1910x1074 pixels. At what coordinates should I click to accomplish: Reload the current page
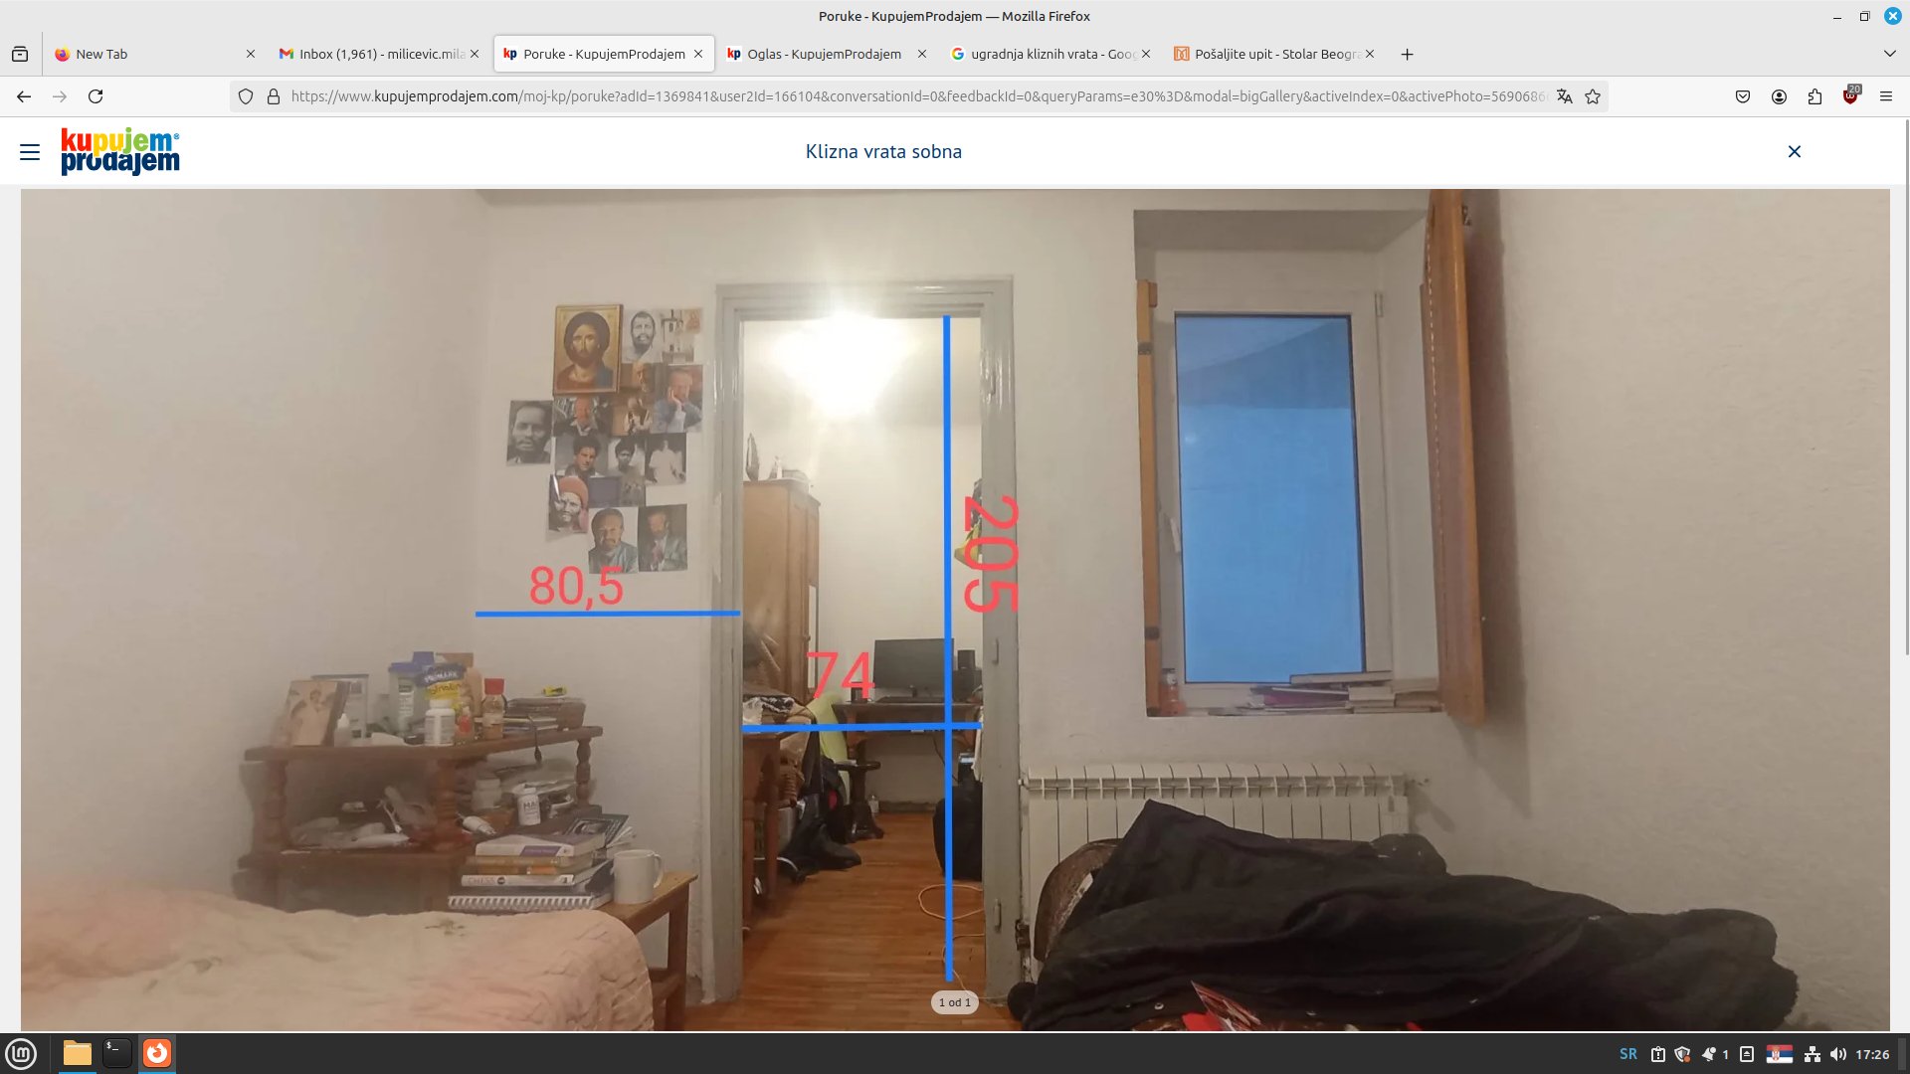(95, 96)
